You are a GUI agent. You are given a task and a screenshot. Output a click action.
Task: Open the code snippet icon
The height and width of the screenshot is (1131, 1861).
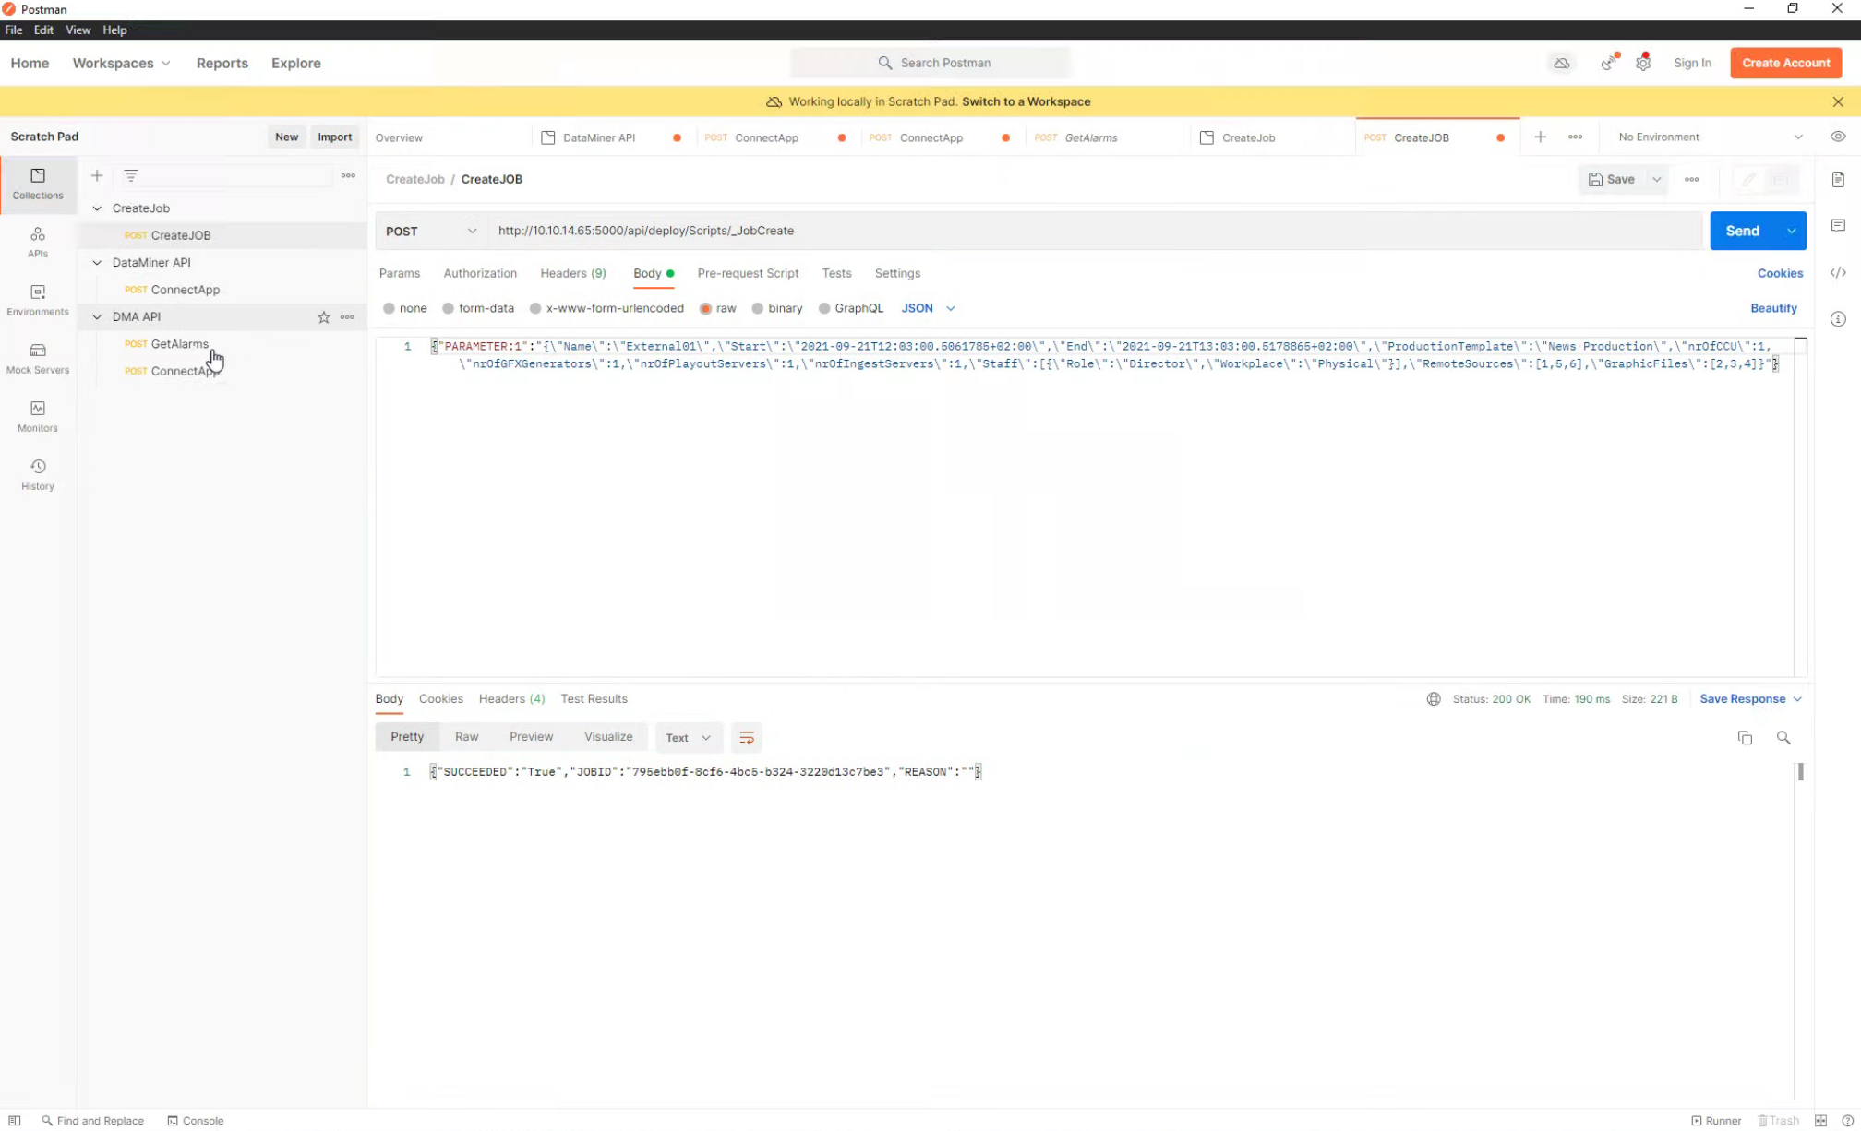(x=1838, y=272)
